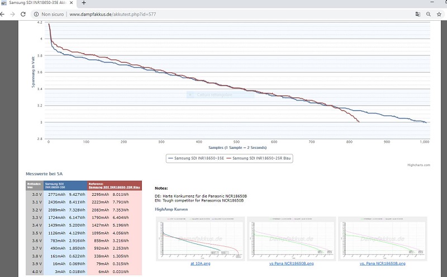Click the 3.5 V row label
The image size is (447, 277).
tap(37, 233)
